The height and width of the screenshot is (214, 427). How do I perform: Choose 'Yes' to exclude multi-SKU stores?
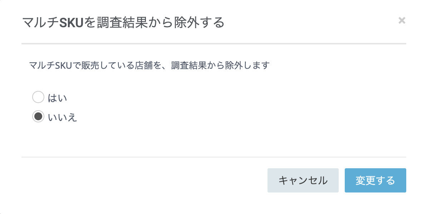[x=38, y=97]
